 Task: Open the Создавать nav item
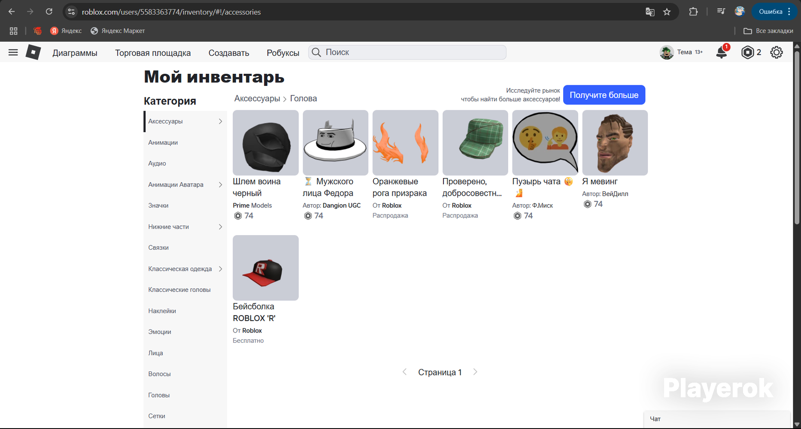[x=229, y=53]
